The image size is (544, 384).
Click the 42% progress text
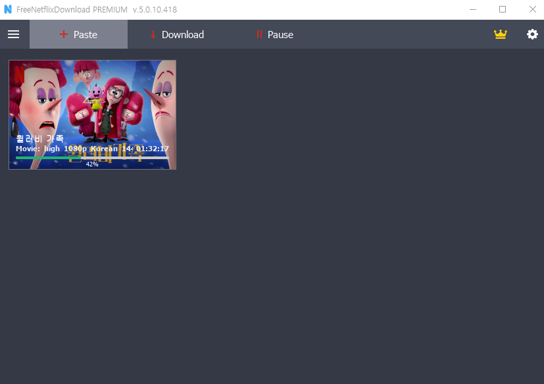92,164
